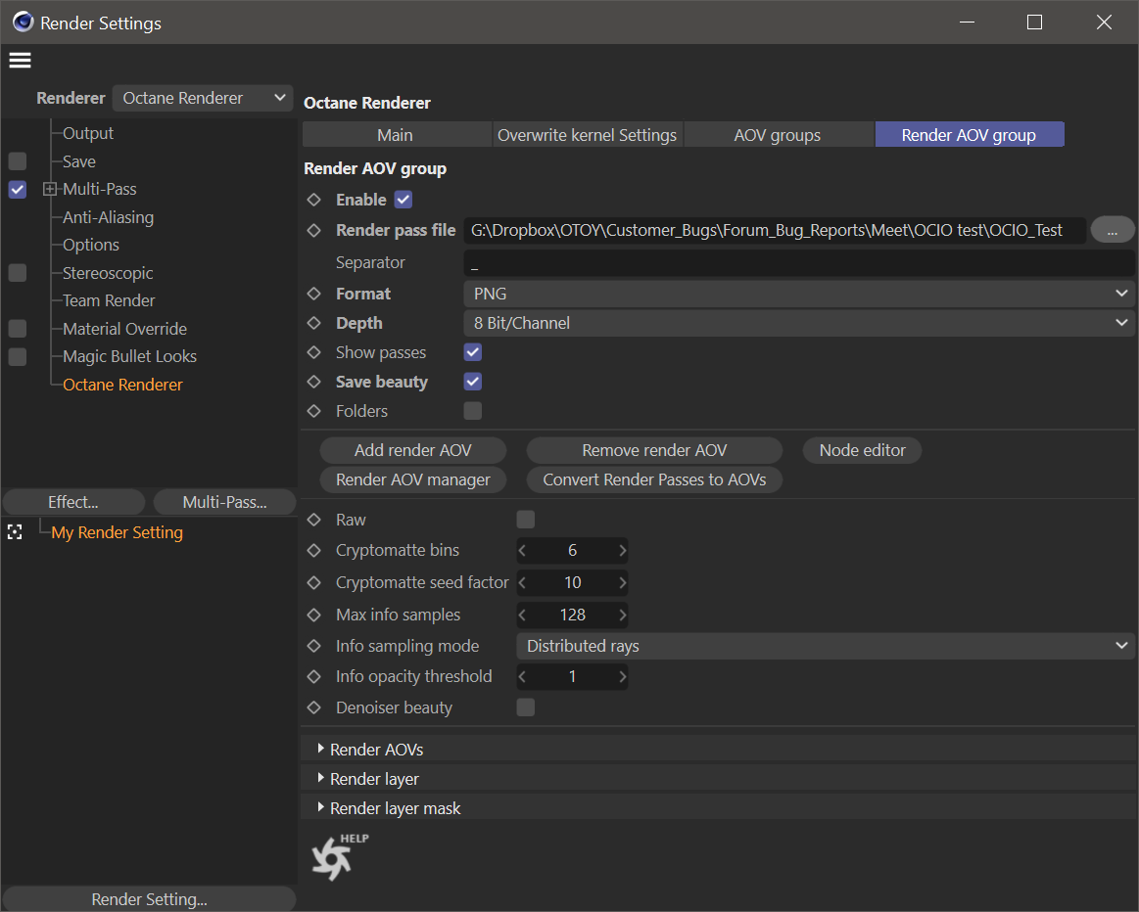Increase Max info samples with right arrow
This screenshot has height=912, width=1139.
pyautogui.click(x=622, y=616)
